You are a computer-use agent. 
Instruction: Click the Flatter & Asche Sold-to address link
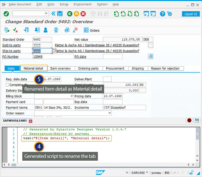click(x=97, y=45)
